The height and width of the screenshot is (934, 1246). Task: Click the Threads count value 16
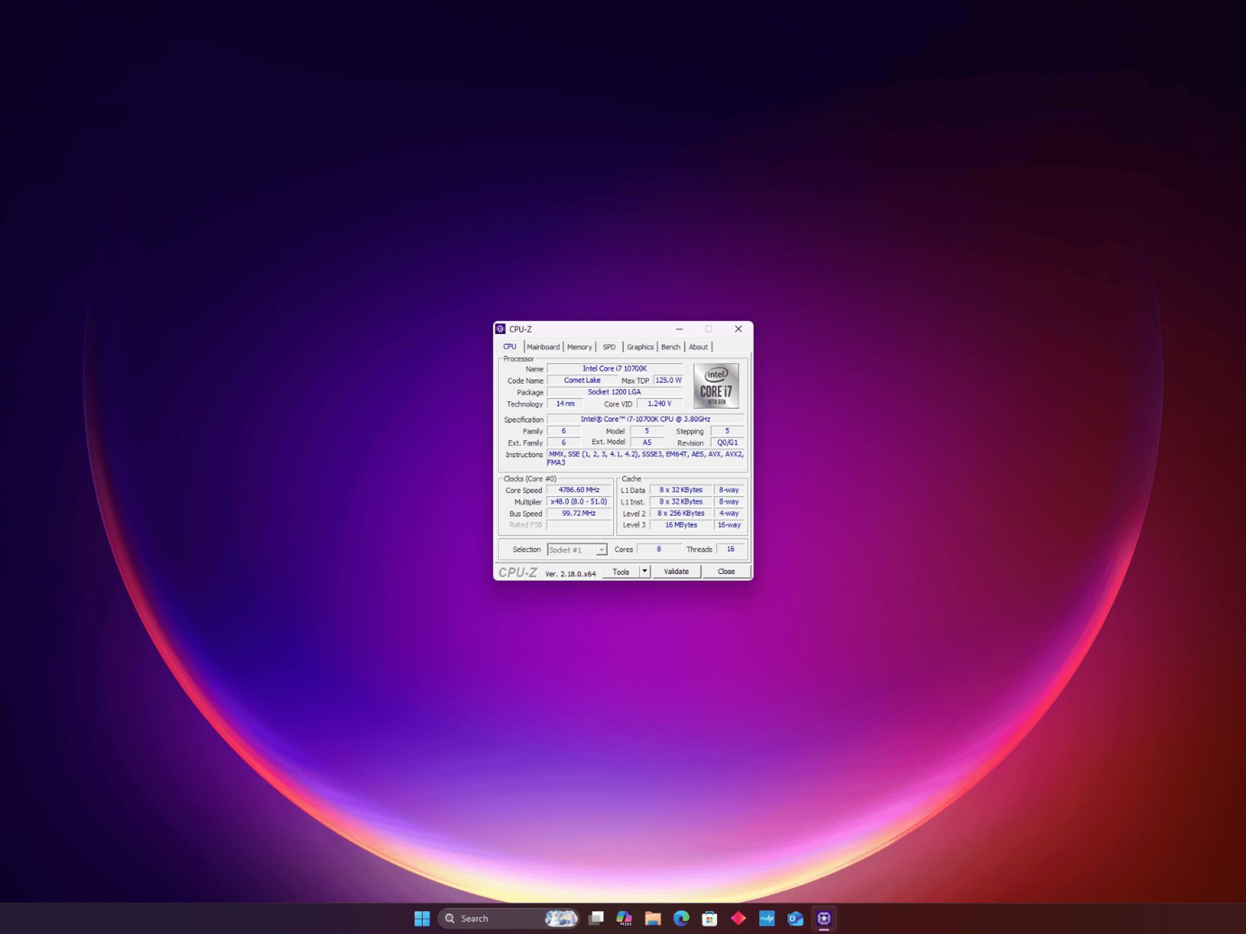731,549
